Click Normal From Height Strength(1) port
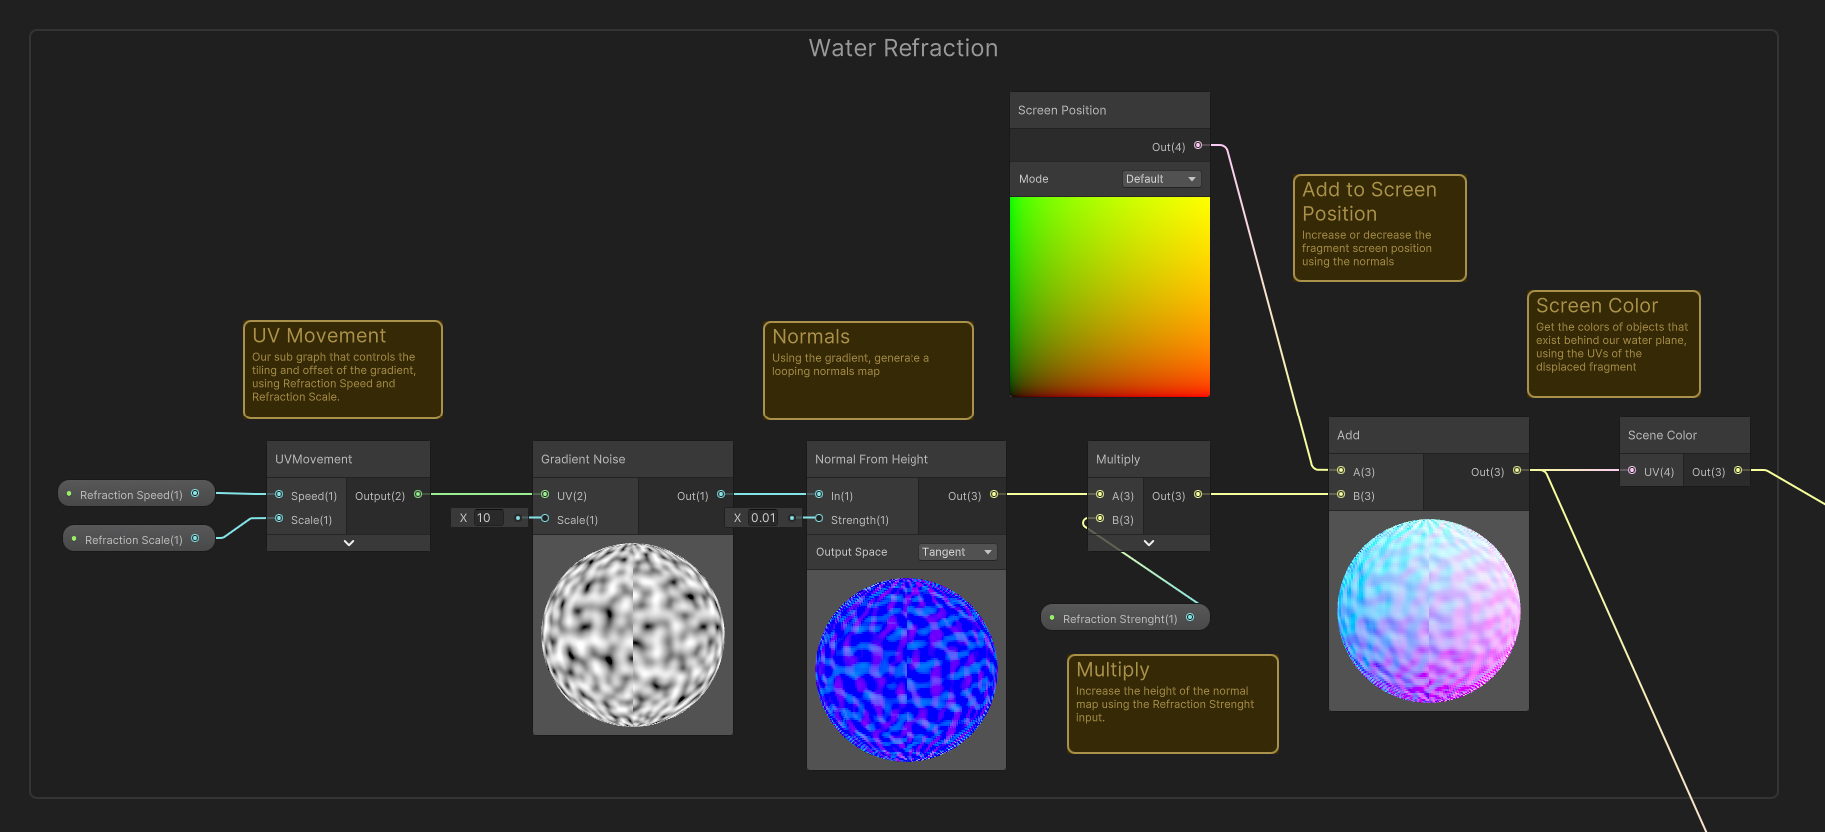Viewport: 1825px width, 832px height. coord(819,519)
